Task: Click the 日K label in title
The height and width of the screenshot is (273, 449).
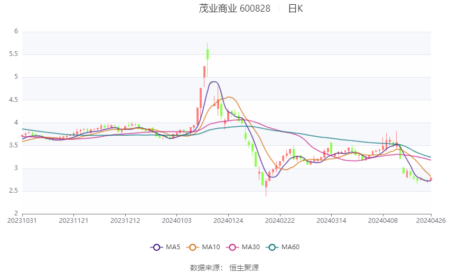Action: [295, 8]
